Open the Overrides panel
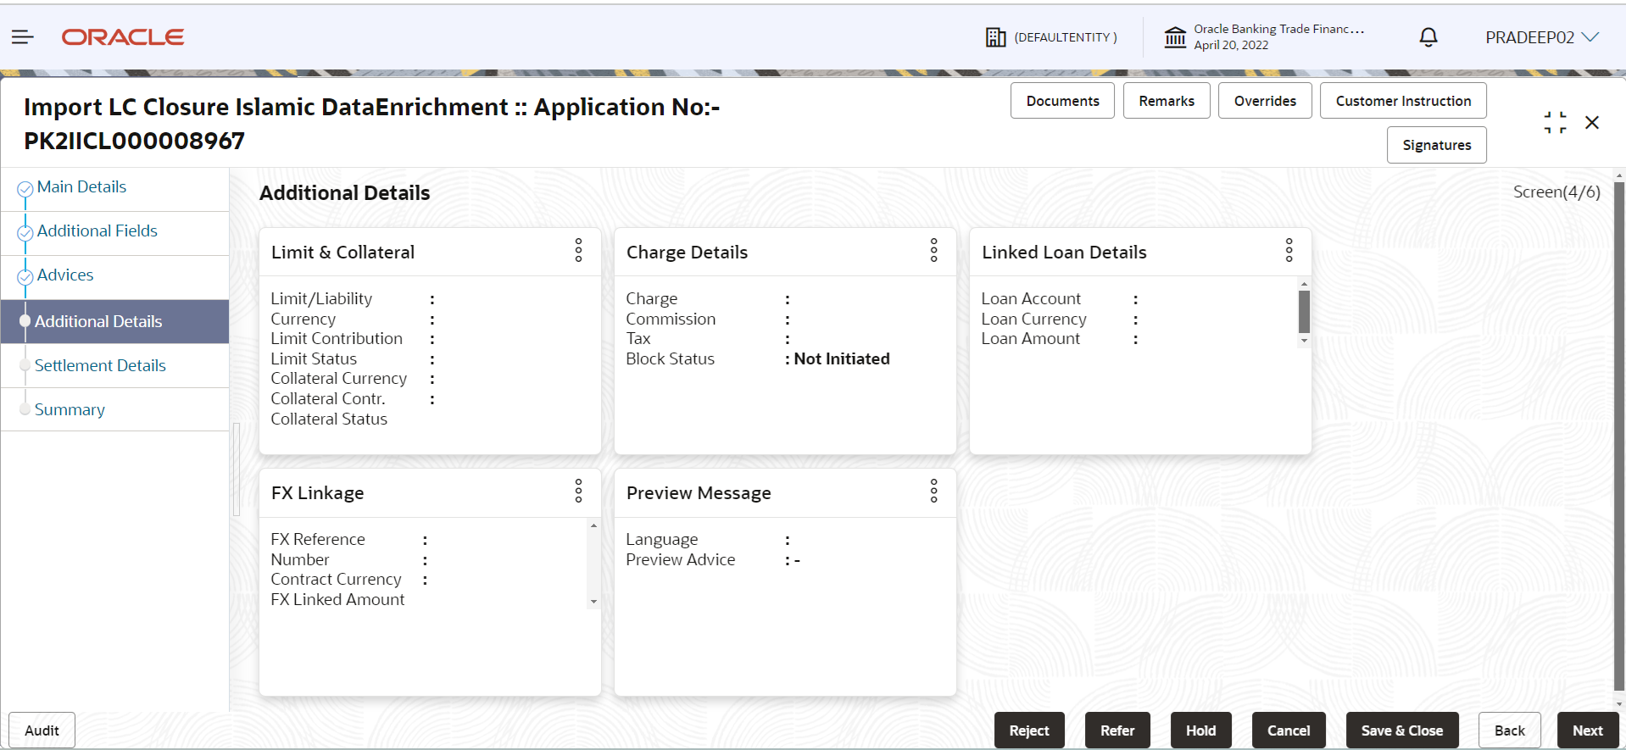Screen dimensions: 1626x750 (1265, 101)
